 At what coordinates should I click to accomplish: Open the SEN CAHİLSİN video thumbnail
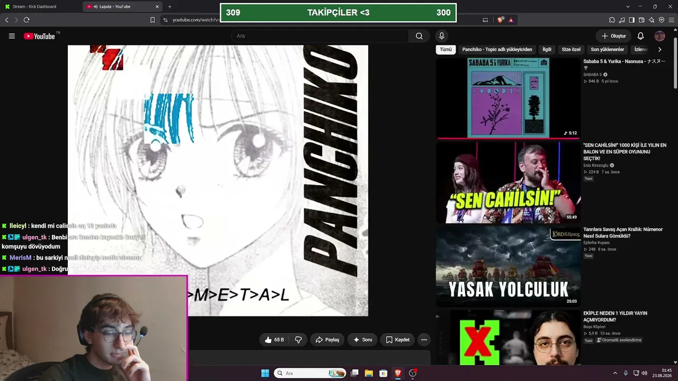tap(508, 183)
